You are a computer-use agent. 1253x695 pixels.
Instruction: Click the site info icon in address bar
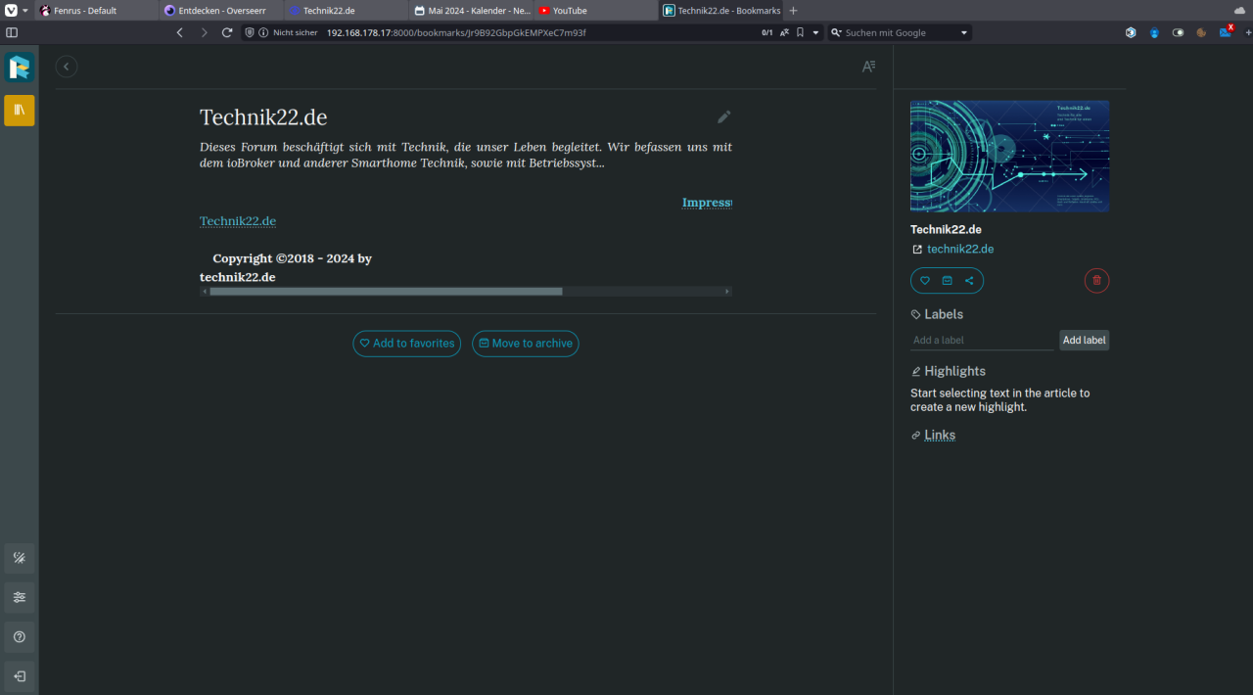click(x=263, y=32)
